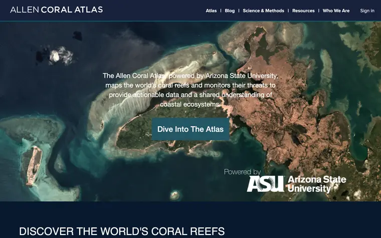
Task: Click the ASU Arizona State University logo
Action: 296,184
